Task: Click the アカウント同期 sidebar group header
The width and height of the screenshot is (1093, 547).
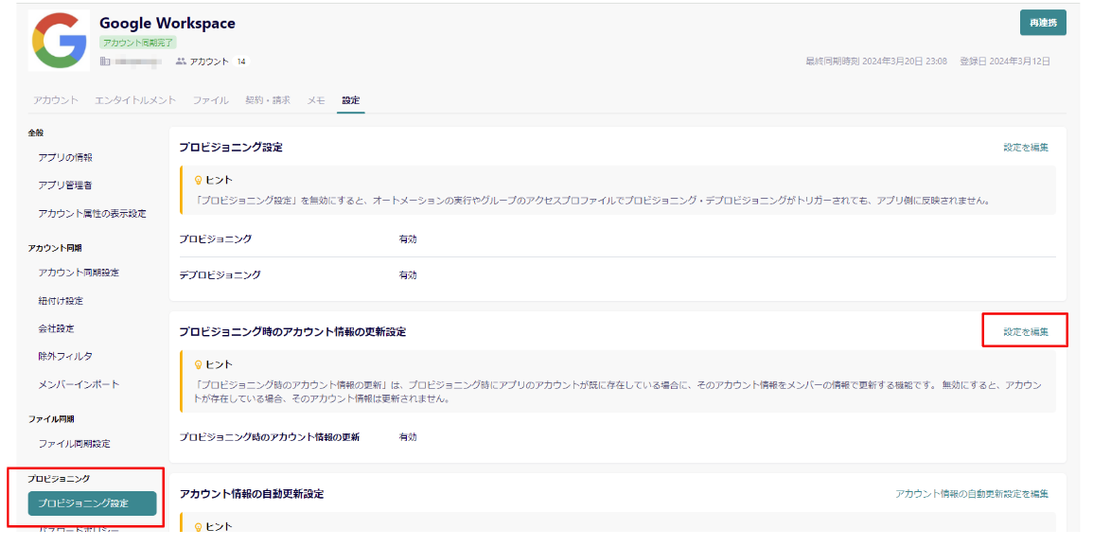Action: (55, 248)
